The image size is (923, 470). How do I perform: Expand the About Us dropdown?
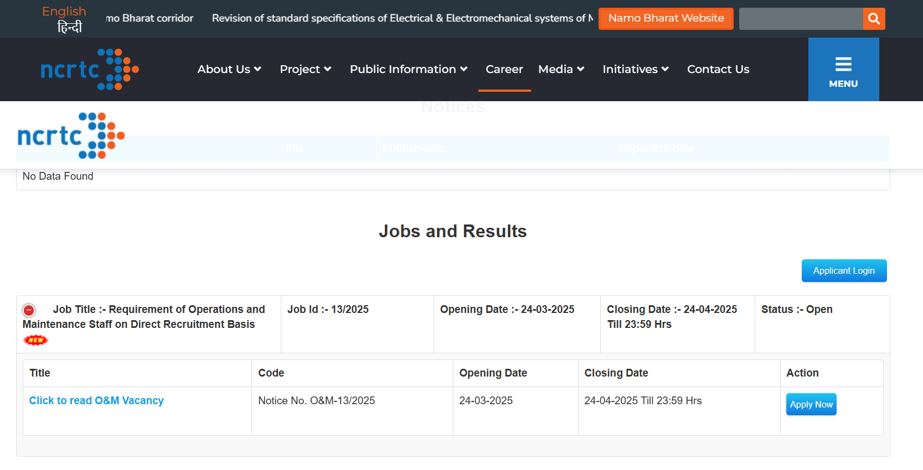(x=229, y=69)
